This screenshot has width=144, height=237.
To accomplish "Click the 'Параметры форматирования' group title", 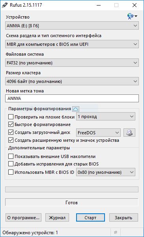I will (40, 109).
